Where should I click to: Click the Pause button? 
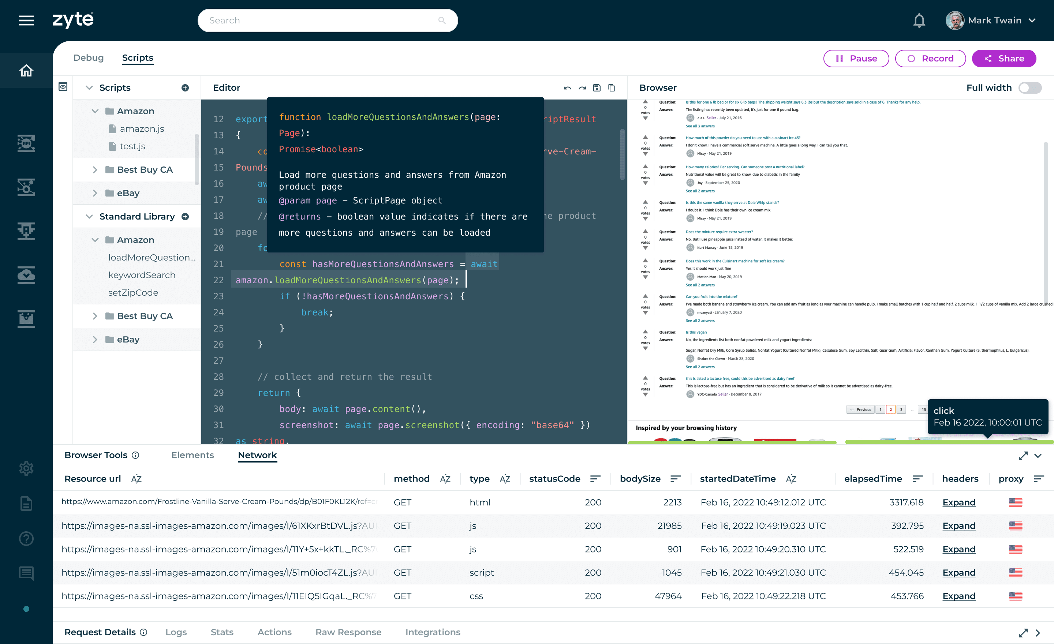click(856, 59)
